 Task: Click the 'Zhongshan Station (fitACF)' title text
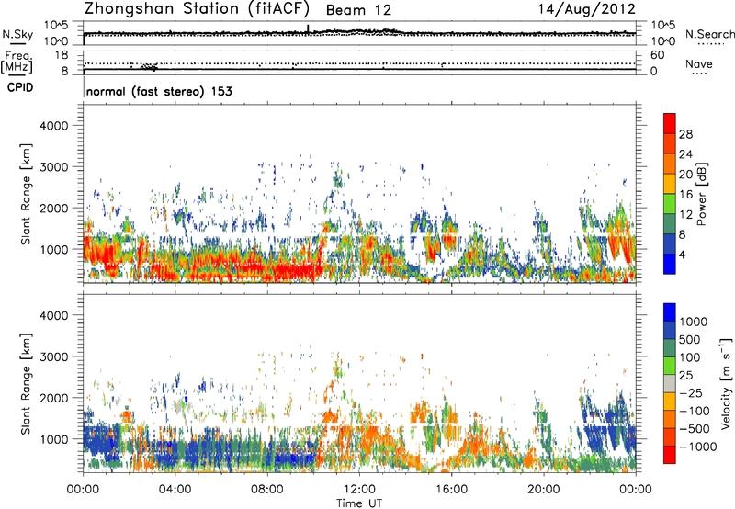coord(197,8)
